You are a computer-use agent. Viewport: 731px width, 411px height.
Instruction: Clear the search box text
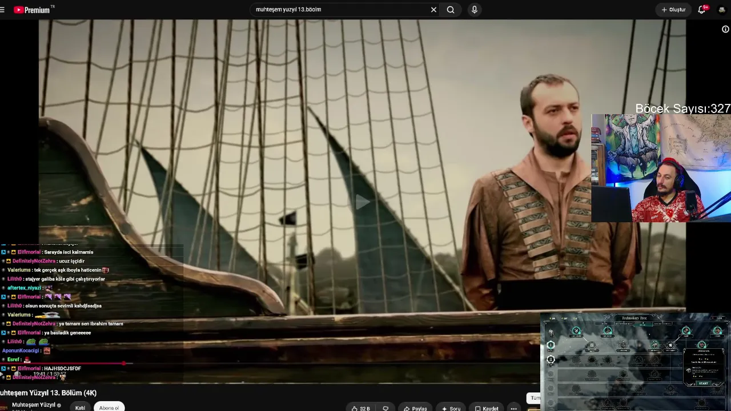pyautogui.click(x=433, y=10)
